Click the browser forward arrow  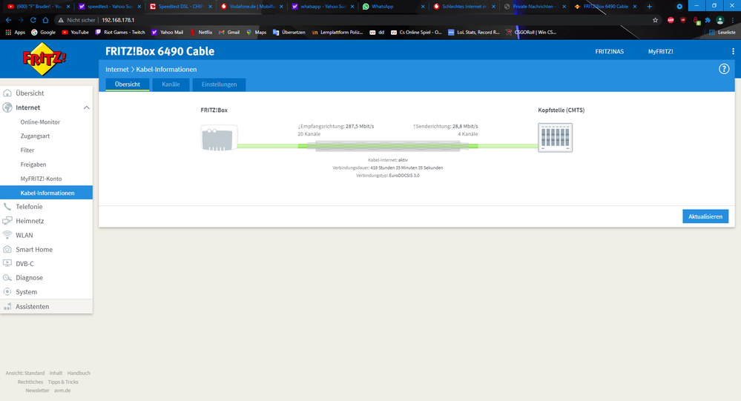(x=20, y=20)
